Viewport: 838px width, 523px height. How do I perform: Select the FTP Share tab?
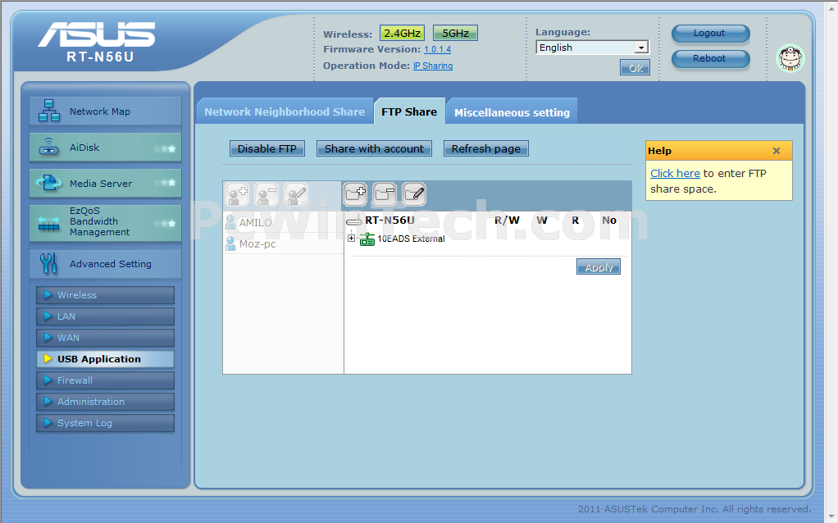[x=409, y=111]
